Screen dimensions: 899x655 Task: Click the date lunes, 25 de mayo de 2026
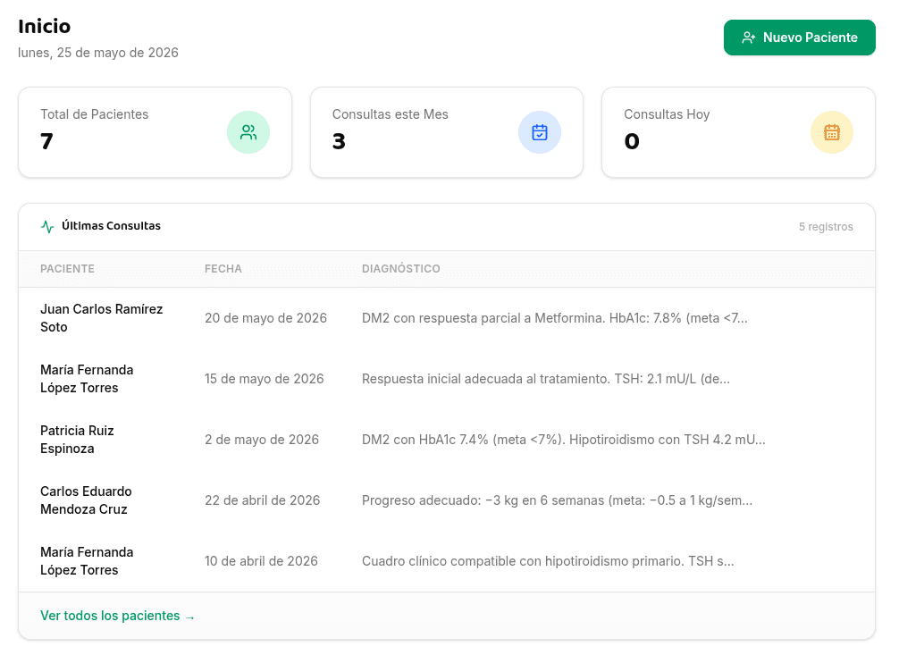98,53
